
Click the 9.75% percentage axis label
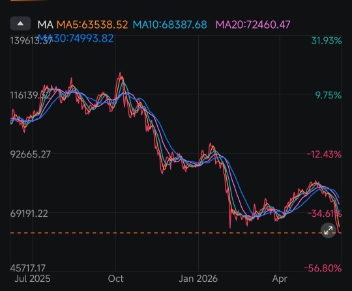click(329, 96)
